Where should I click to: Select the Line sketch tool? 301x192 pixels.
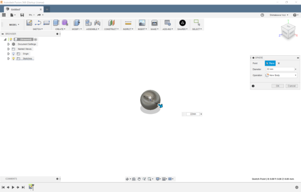pyautogui.click(x=38, y=23)
